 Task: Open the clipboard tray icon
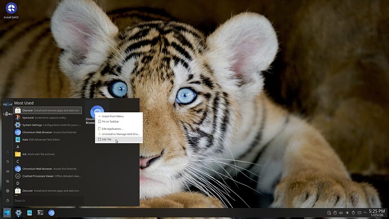[x=335, y=213]
